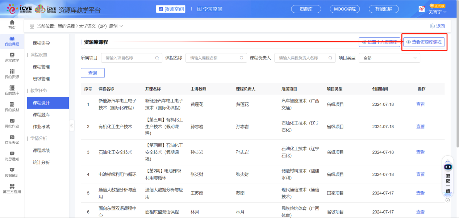
Task: Click the 资源库 button in the header
Action: (x=306, y=9)
